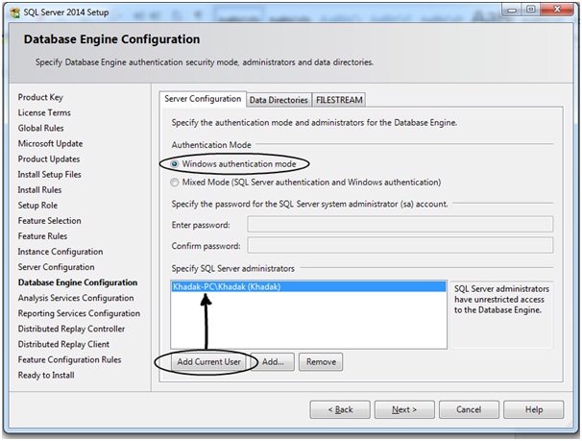The height and width of the screenshot is (441, 582).
Task: Click Reporting Services Configuration step
Action: pos(79,313)
